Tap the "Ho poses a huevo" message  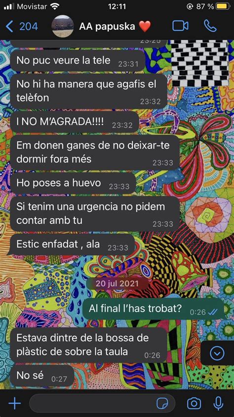(73, 184)
